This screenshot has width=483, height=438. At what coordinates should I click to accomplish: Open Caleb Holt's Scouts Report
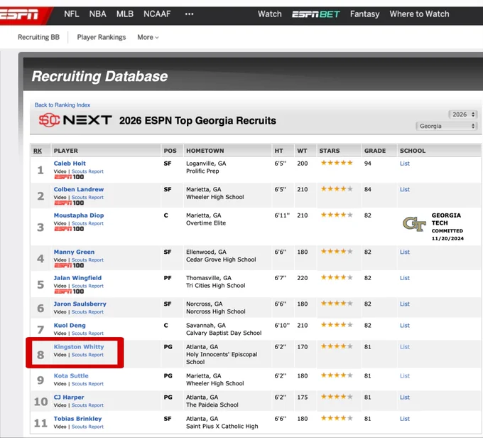pos(87,171)
